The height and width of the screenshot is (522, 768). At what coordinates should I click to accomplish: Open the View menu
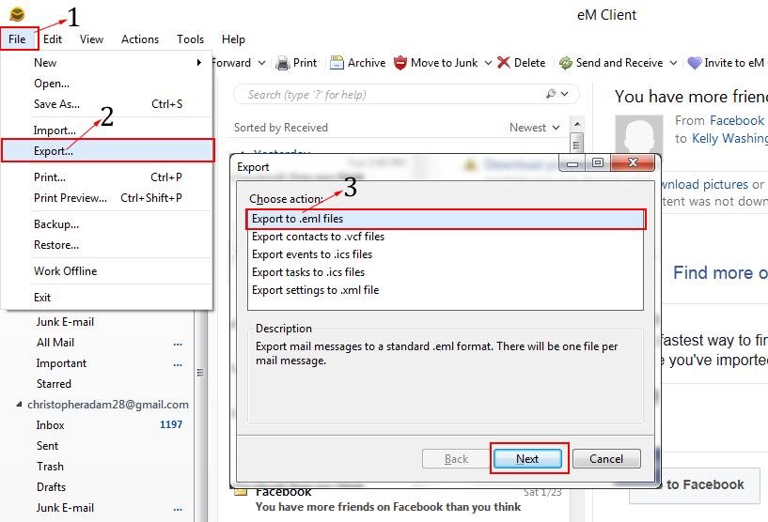tap(91, 39)
